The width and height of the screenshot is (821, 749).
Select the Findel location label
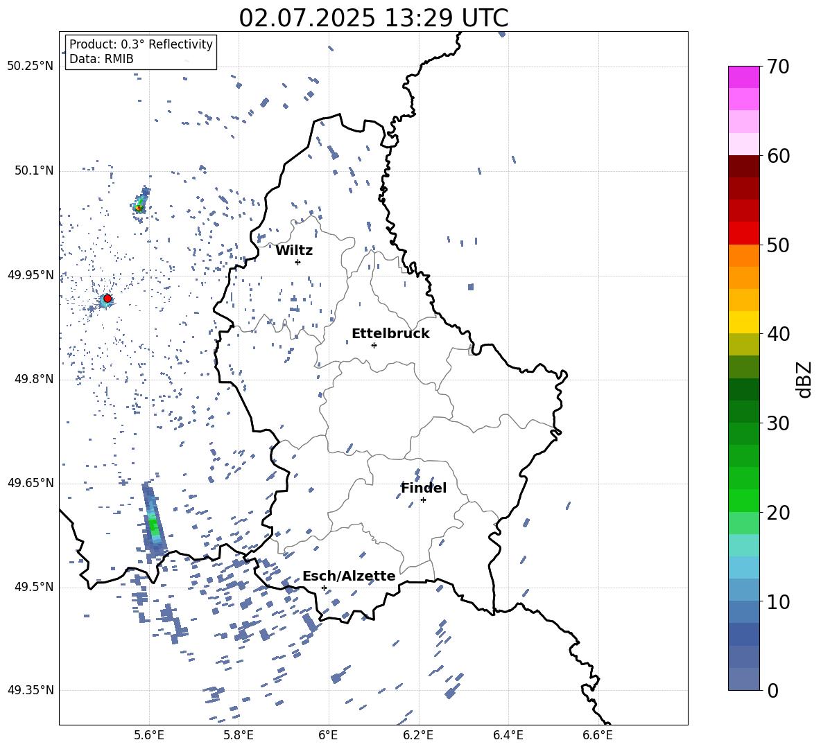[x=424, y=488]
